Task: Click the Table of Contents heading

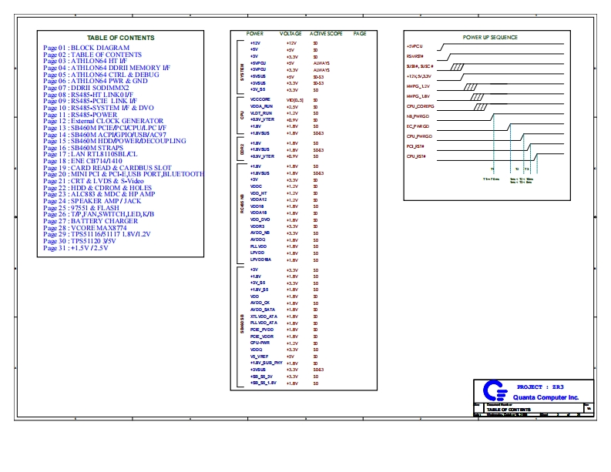Action: click(x=120, y=38)
